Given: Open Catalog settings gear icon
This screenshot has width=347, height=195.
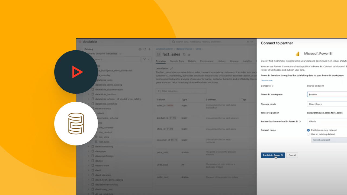Looking at the screenshot, I should click(140, 49).
